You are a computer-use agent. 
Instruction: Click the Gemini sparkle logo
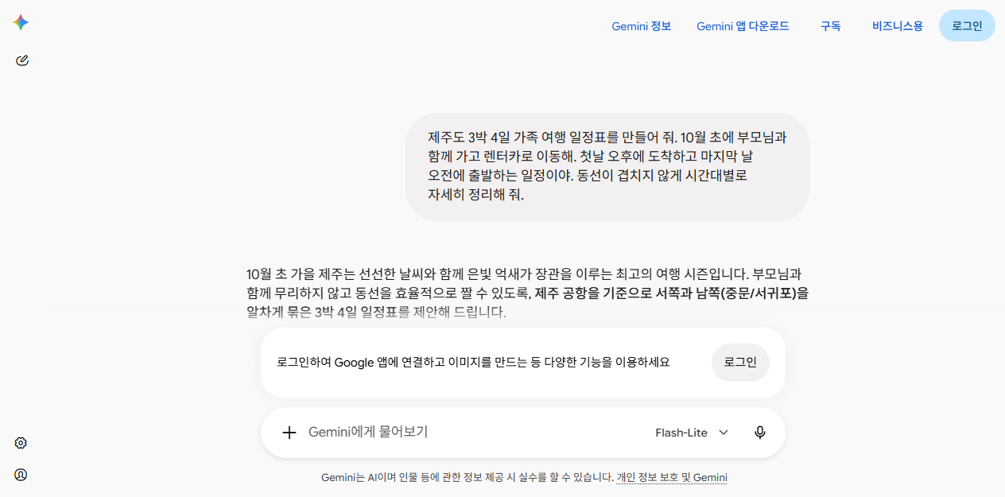[x=21, y=22]
